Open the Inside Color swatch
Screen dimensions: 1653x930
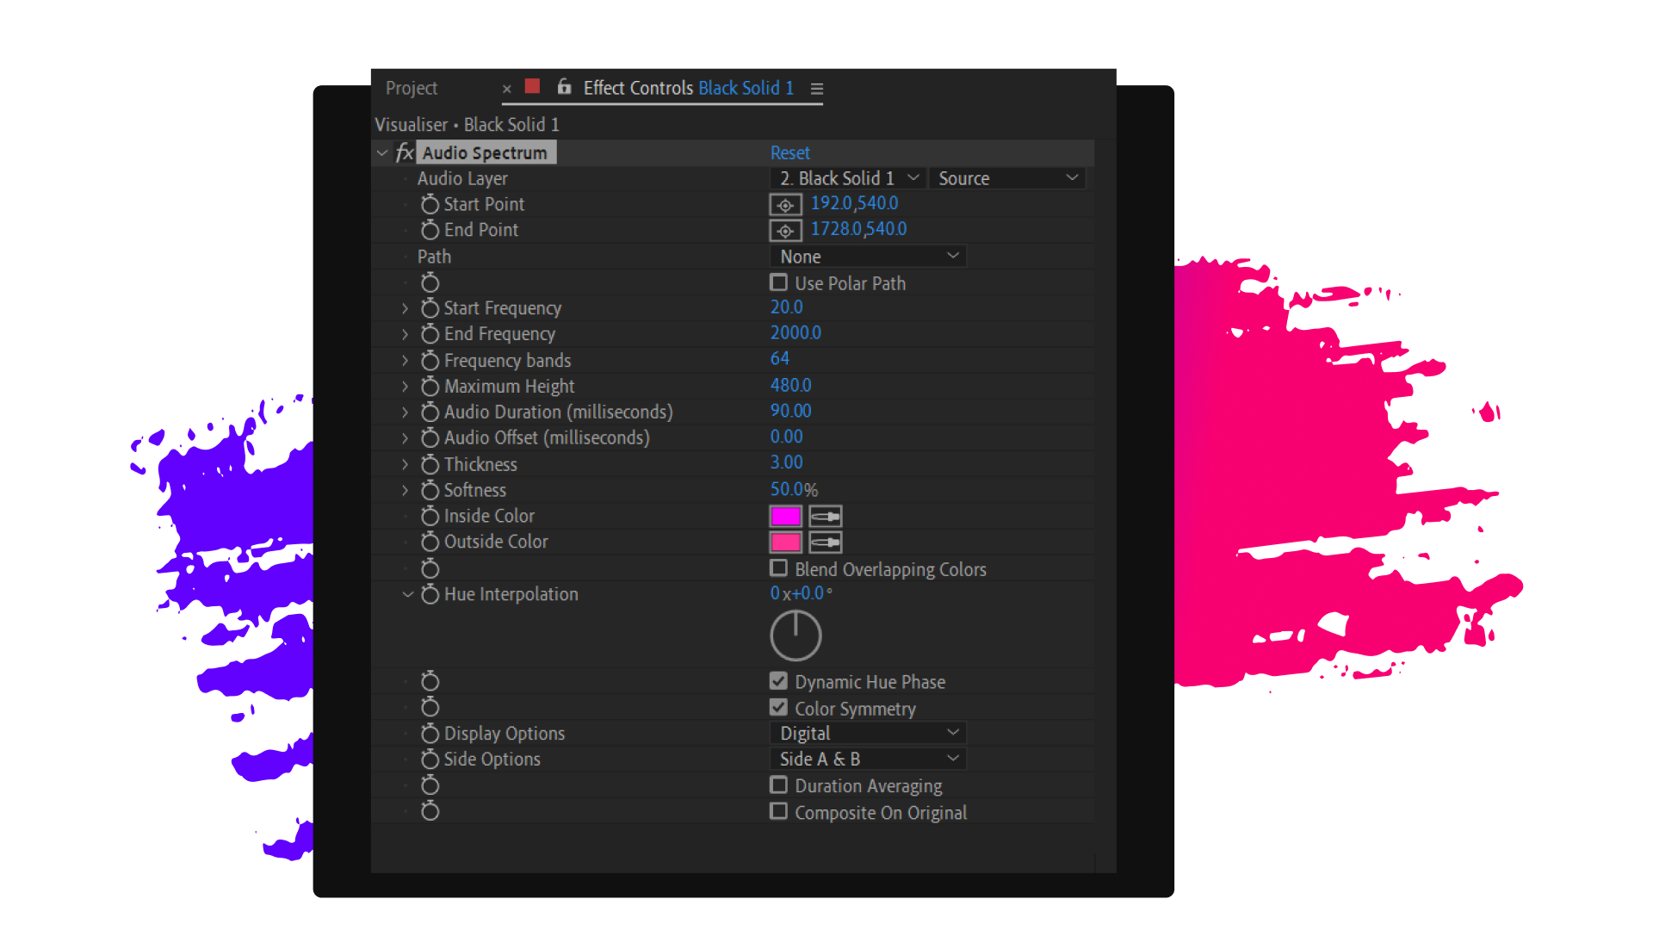(x=785, y=517)
